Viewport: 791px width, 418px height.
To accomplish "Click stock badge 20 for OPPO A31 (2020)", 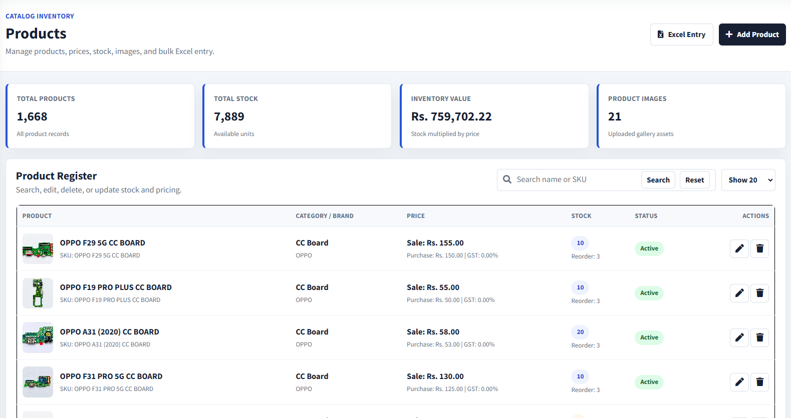I will coord(580,332).
